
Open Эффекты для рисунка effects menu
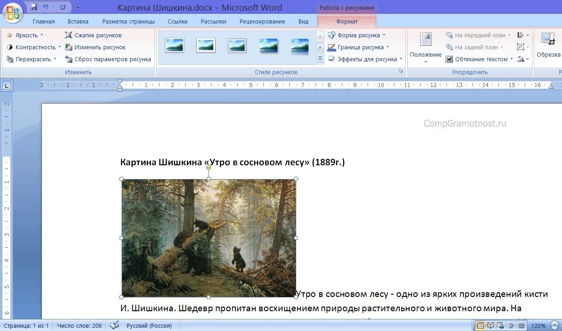(365, 59)
